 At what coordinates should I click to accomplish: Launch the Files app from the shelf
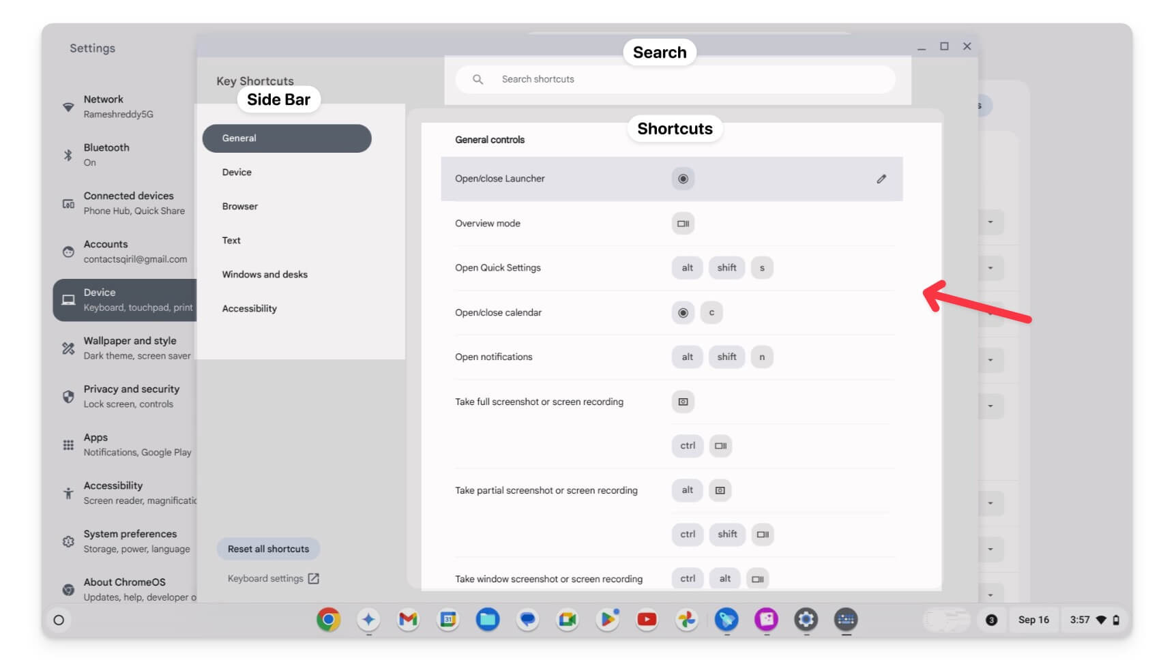488,620
